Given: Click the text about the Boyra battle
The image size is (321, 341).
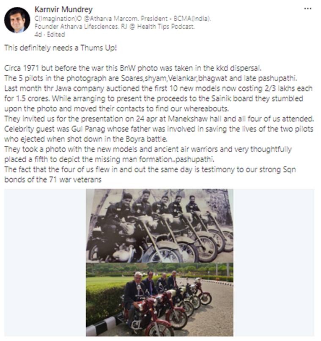Looking at the screenshot, I should [86, 139].
